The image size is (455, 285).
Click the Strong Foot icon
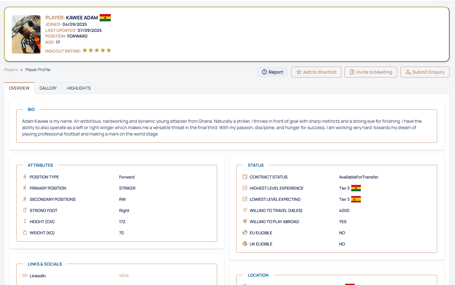pyautogui.click(x=25, y=210)
